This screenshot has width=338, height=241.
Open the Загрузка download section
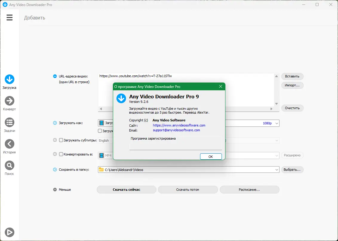(10, 82)
